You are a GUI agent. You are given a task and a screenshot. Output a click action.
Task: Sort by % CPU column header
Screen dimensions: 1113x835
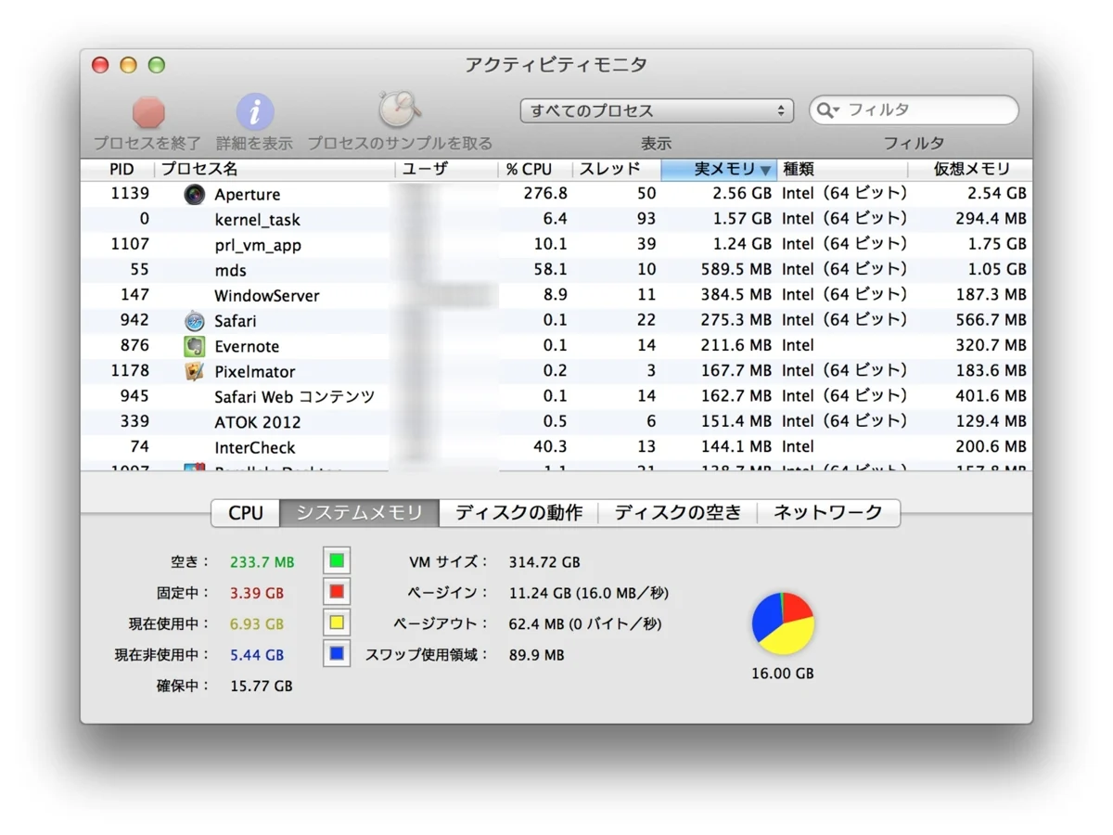pyautogui.click(x=535, y=170)
